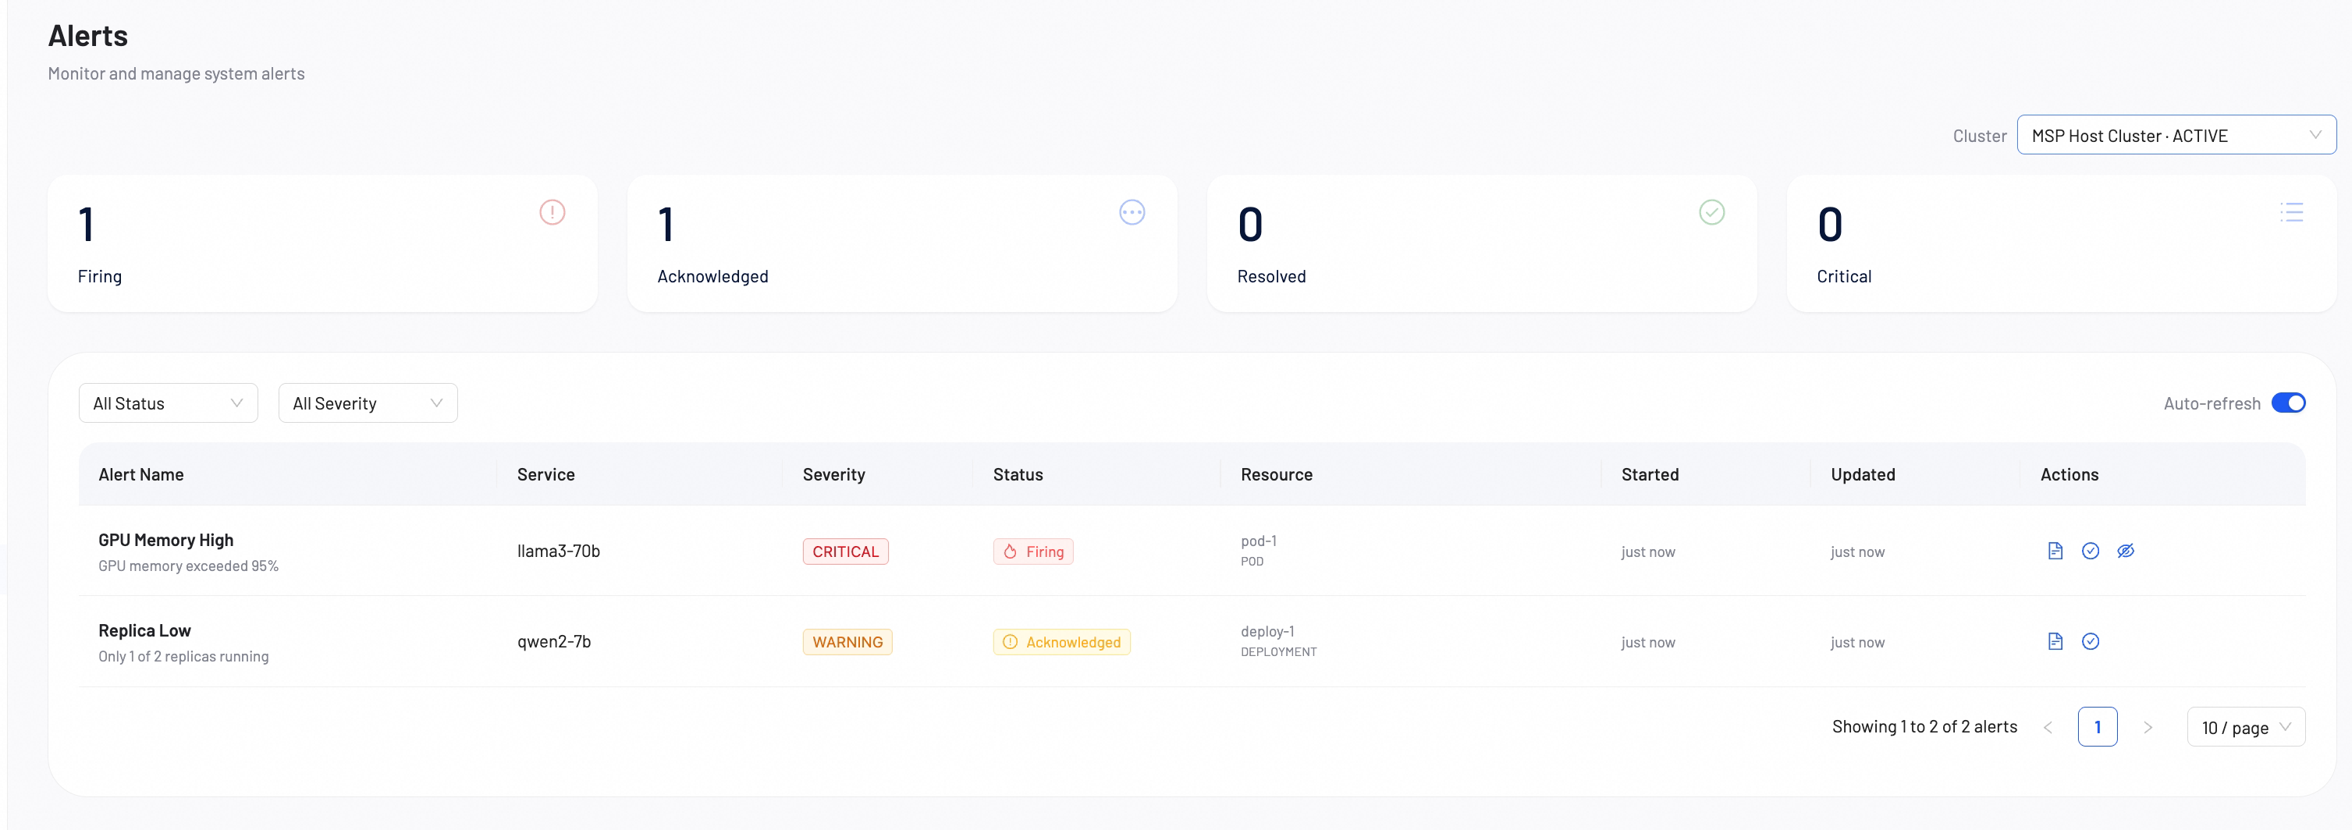Change the 10 / page size dropdown
Screen dimensions: 2352x830
pyautogui.click(x=2246, y=727)
